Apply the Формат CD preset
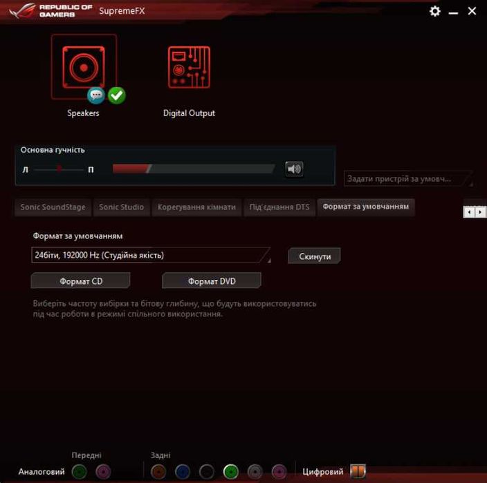487x483 pixels. point(80,281)
